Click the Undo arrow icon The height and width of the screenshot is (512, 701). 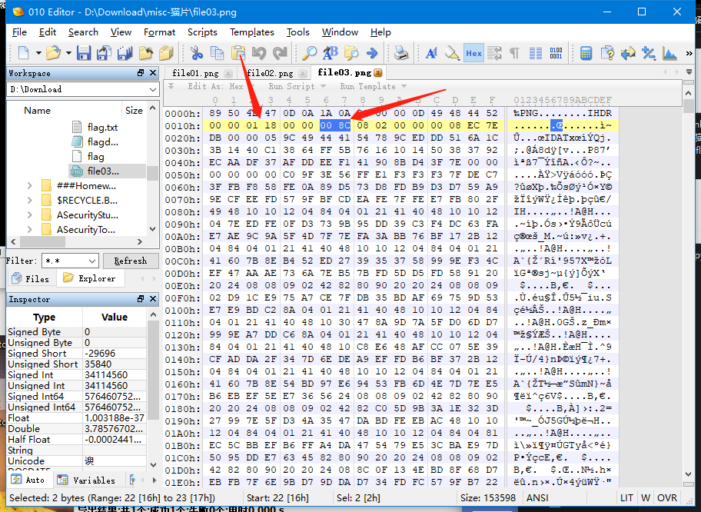tap(259, 53)
